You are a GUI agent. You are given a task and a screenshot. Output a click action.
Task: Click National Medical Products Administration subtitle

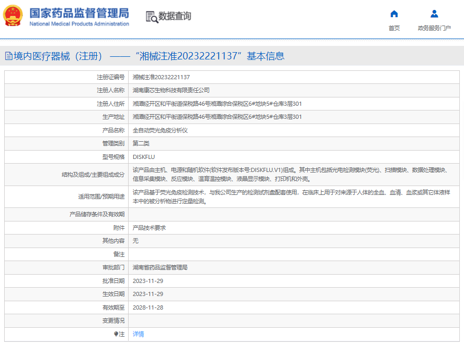(79, 23)
